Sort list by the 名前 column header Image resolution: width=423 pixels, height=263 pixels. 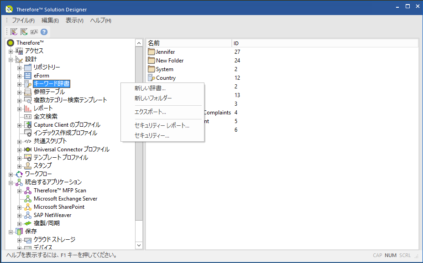point(189,43)
